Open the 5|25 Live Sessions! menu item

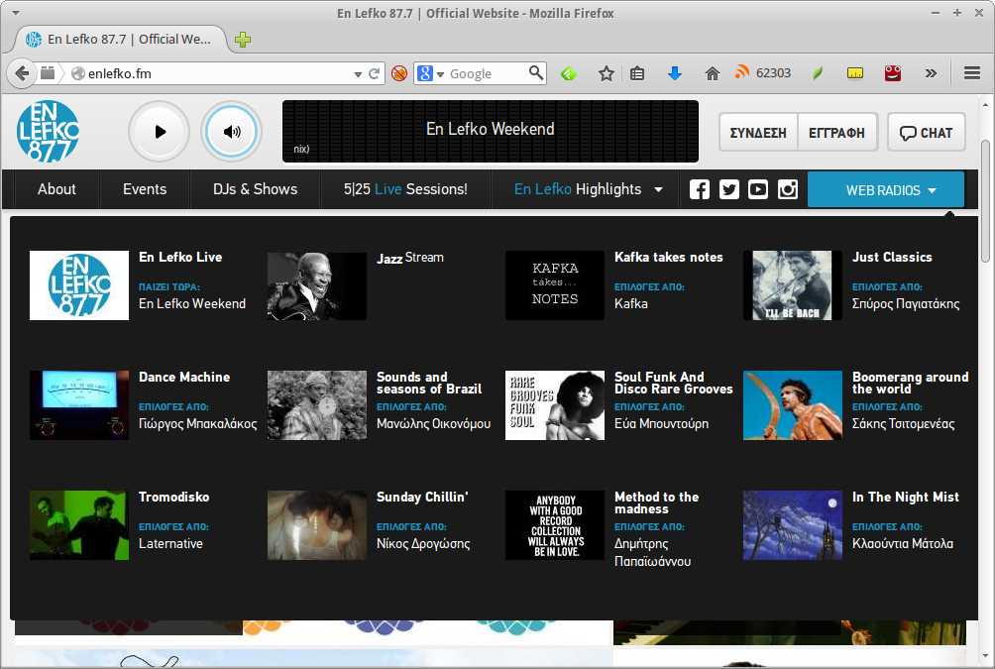pos(405,189)
